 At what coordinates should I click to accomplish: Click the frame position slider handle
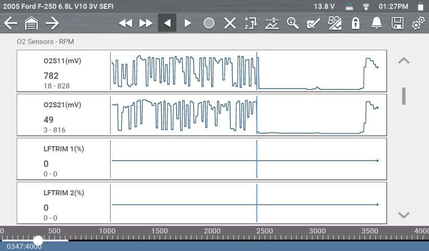(39, 240)
